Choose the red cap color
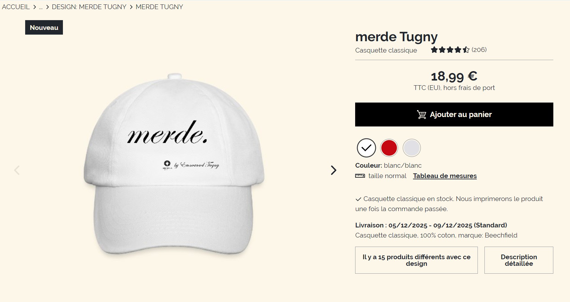The image size is (570, 302). click(389, 148)
